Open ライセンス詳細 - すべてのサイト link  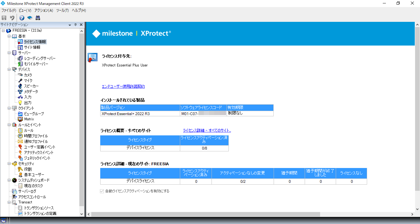pyautogui.click(x=207, y=130)
